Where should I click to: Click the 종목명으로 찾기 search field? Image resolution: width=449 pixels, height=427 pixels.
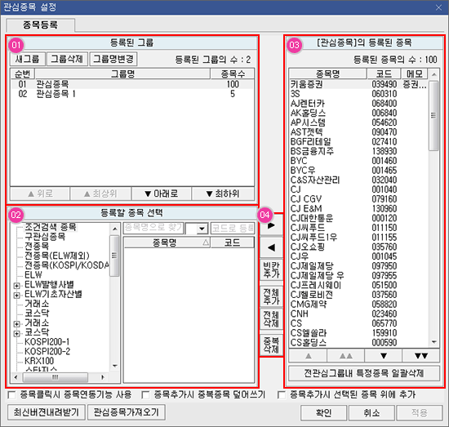[153, 229]
